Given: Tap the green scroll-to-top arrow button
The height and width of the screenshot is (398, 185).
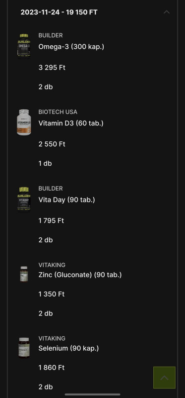Looking at the screenshot, I should 164,378.
